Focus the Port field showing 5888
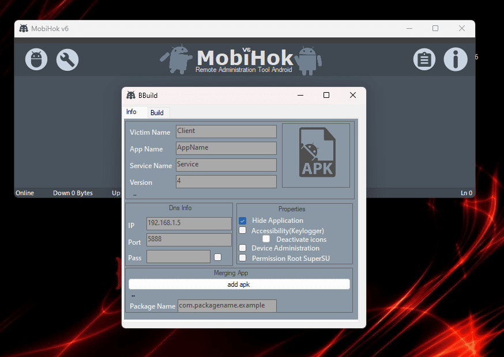 [189, 240]
